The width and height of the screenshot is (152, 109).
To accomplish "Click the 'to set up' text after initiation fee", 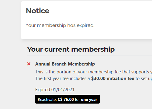I will pos(144,79).
